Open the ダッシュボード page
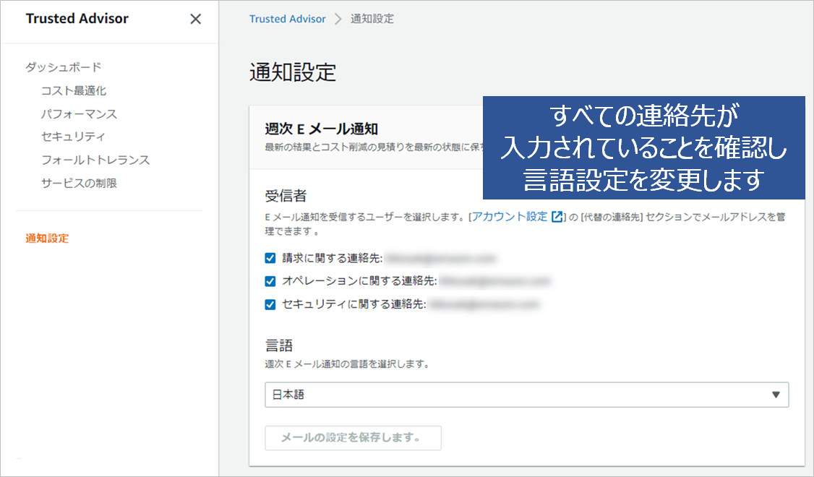 point(64,67)
